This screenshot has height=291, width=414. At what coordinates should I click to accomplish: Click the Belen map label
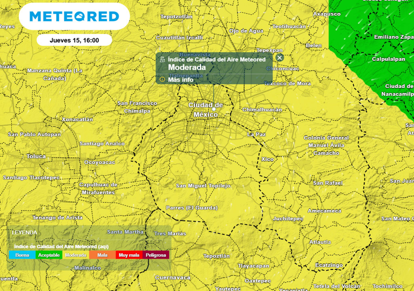point(314,46)
